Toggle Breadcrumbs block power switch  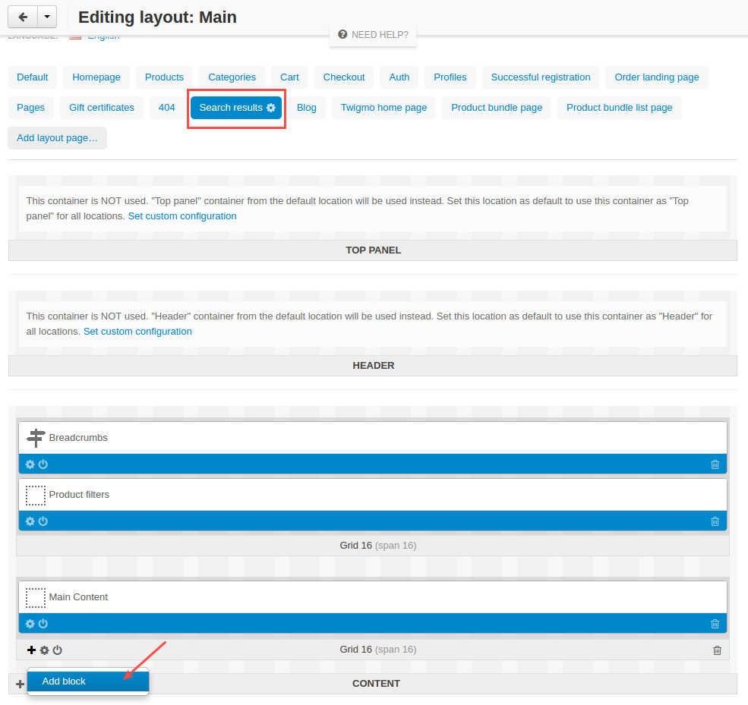[x=43, y=464]
